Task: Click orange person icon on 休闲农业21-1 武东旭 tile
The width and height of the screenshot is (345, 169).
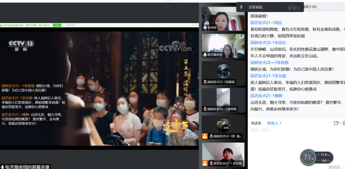Action: point(205,163)
